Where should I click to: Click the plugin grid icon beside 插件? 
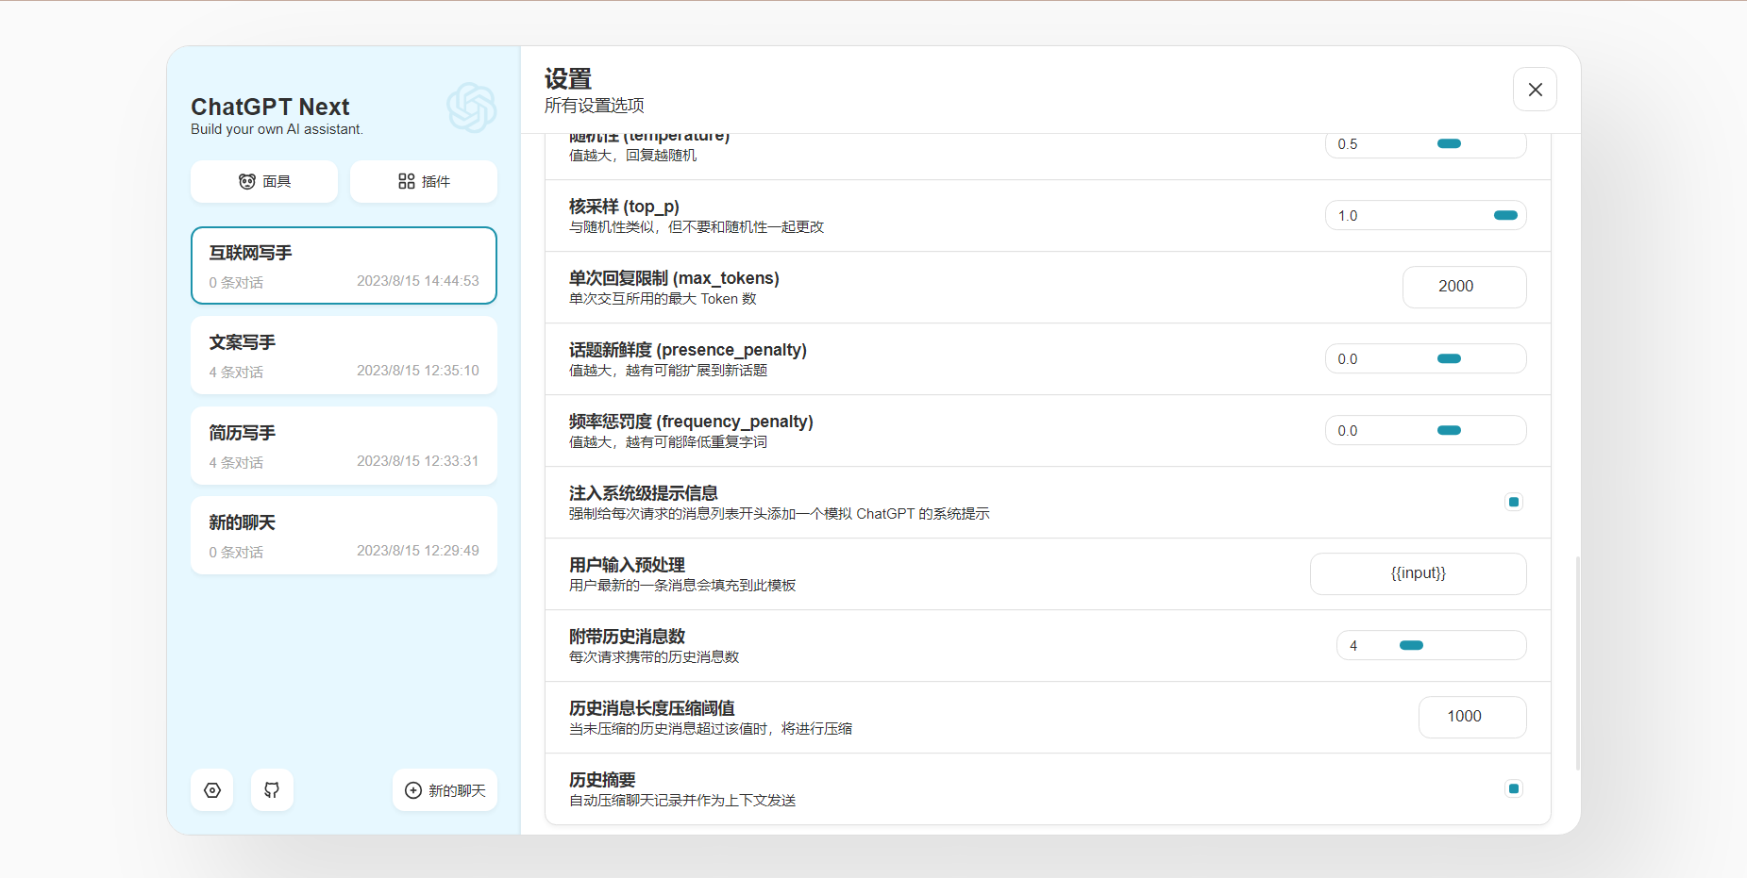click(x=407, y=181)
